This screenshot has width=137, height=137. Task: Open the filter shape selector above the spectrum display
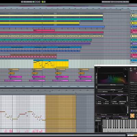pos(125,70)
